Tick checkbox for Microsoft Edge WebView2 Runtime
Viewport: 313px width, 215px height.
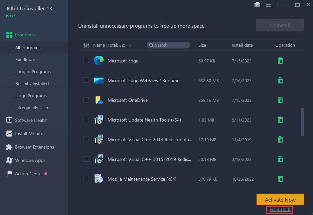click(86, 80)
